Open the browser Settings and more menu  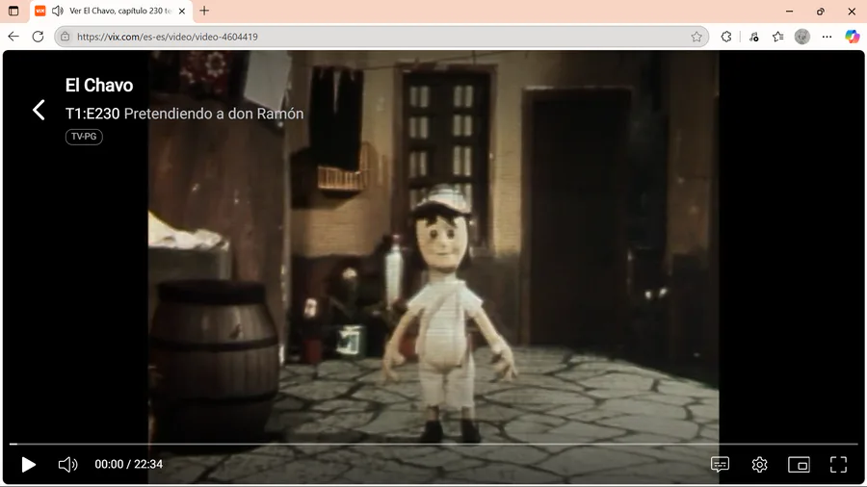(827, 37)
